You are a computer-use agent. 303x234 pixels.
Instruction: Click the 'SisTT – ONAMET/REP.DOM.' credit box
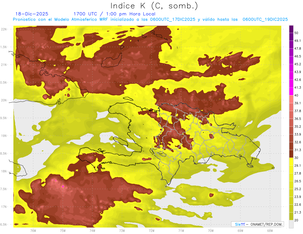tap(257, 224)
